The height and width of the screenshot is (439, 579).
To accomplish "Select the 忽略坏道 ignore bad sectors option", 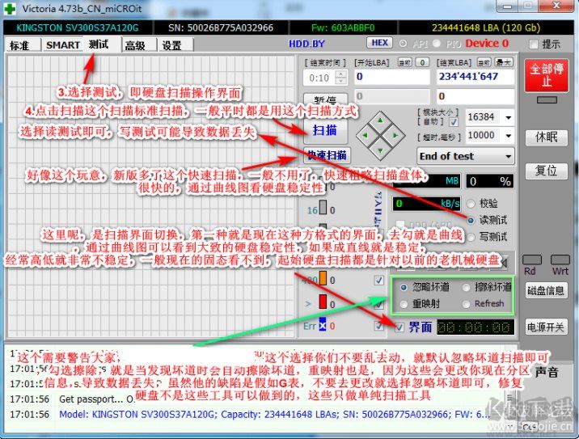I will (x=404, y=288).
